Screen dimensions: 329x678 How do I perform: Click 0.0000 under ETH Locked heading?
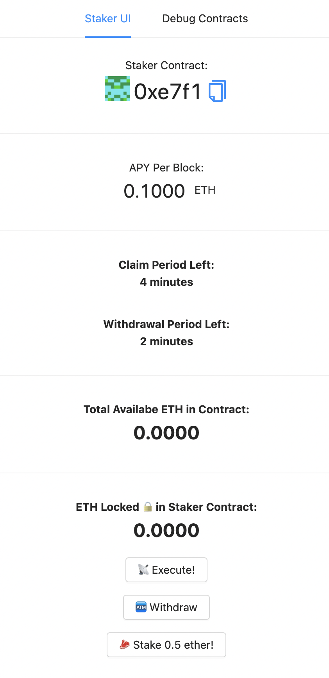[166, 530]
